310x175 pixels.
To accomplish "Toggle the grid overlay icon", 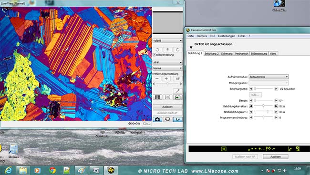I will (157, 97).
